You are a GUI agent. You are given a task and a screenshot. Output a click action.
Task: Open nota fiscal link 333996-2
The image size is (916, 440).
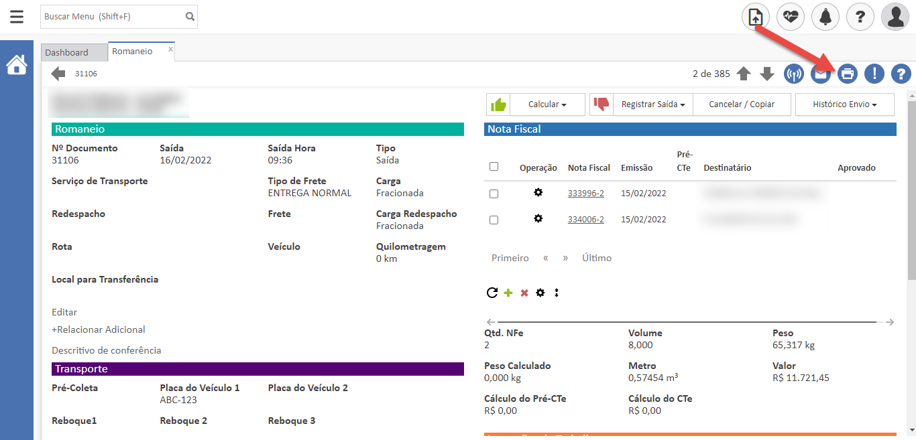(586, 194)
